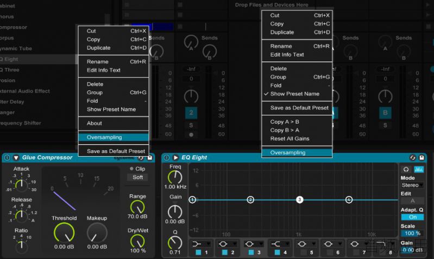Viewport: 434px width, 259px height.
Task: Select Reset All Gains menu entry
Action: pyautogui.click(x=290, y=138)
